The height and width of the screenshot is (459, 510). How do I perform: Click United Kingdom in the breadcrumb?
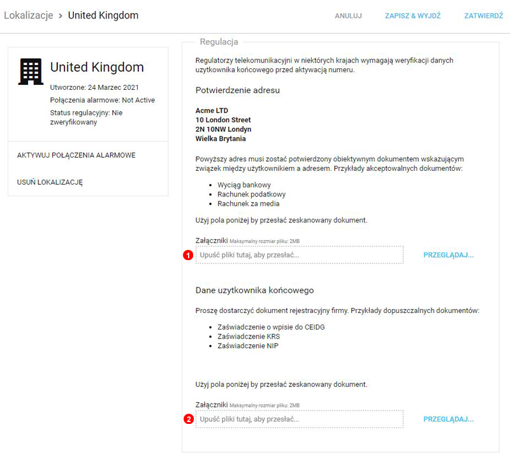(x=103, y=15)
